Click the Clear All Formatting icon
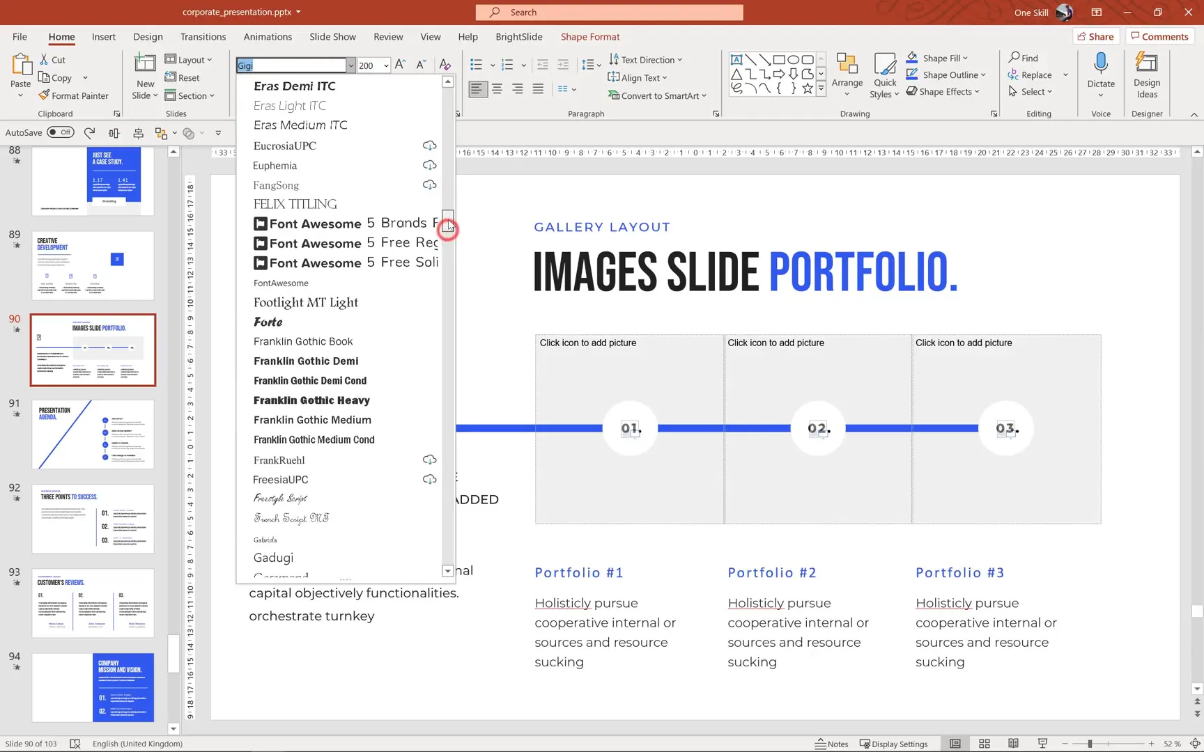1204x752 pixels. click(445, 64)
